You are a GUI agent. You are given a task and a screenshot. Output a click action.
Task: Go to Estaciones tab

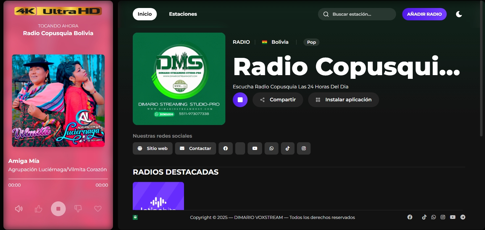[183, 14]
